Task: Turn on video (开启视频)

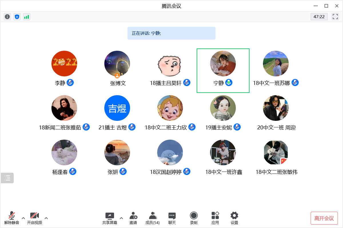Action: 34,218
